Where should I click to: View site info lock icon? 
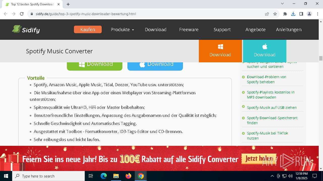pos(32,14)
